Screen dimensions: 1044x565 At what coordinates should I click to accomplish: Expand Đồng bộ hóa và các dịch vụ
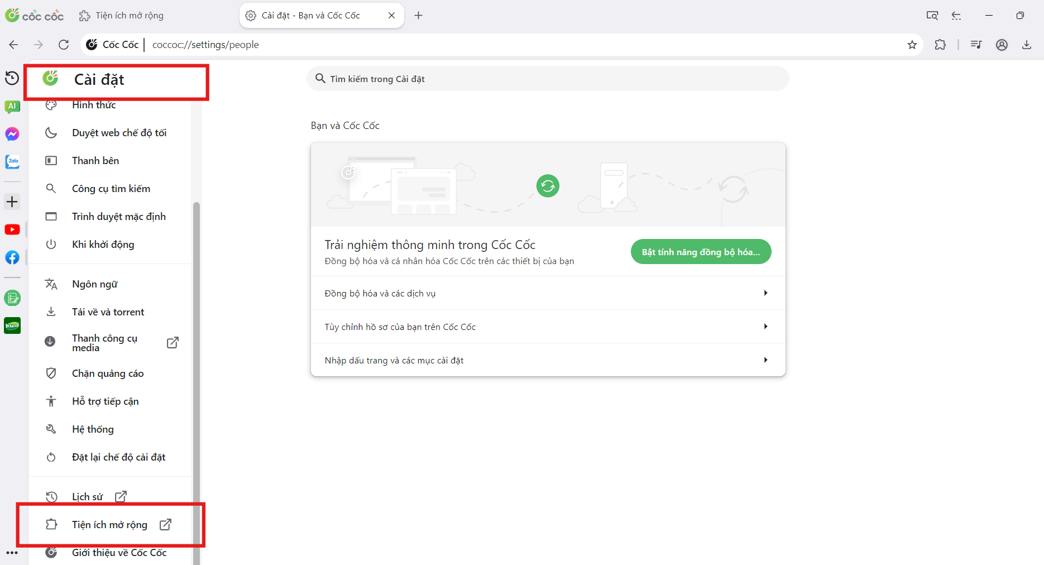[x=548, y=293]
